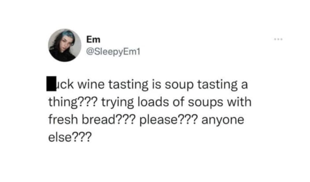Image resolution: width=310 pixels, height=182 pixels.
Task: Click the black censor box in tweet
Action: pos(51,84)
